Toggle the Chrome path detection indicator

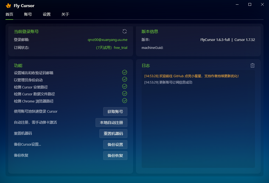[125, 101]
